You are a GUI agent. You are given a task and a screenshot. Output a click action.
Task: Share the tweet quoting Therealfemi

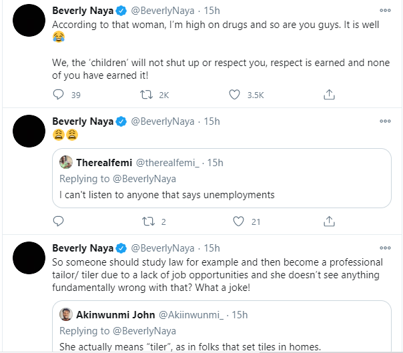click(329, 221)
